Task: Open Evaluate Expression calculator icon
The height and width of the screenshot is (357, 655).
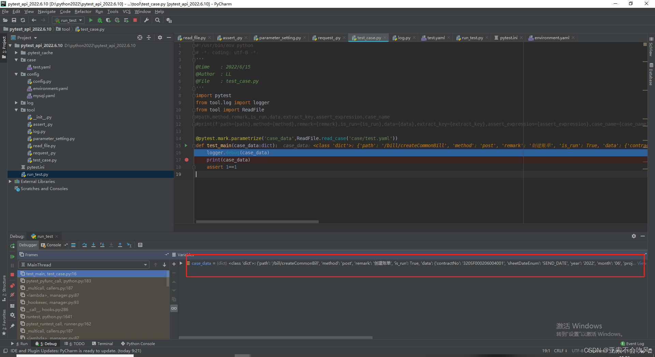Action: (x=140, y=245)
